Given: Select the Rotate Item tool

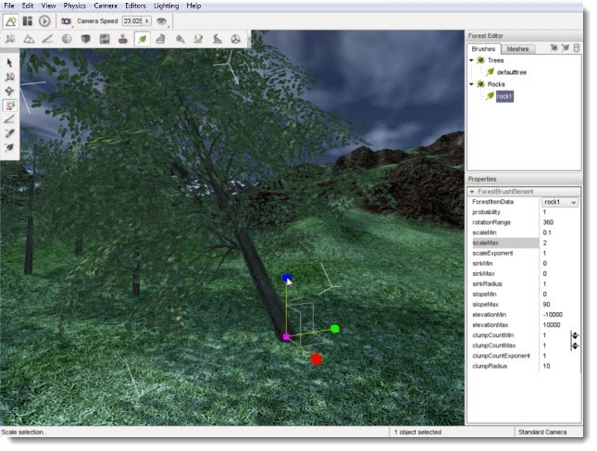Looking at the screenshot, I should point(9,91).
